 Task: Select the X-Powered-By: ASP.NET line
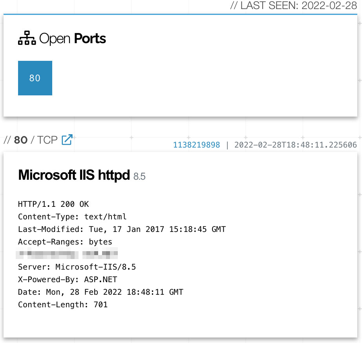[68, 279]
